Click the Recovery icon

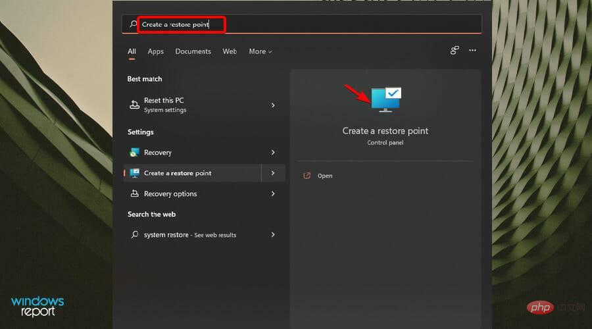134,152
